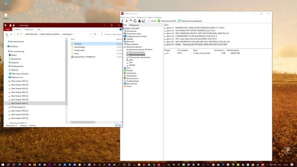Expand the Explorer ribbon with the chevron

pos(117,29)
